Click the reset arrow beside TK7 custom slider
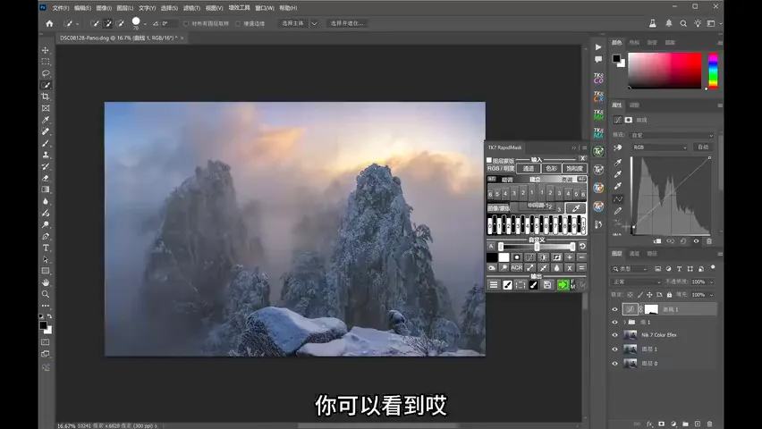This screenshot has height=429, width=762. pos(581,247)
